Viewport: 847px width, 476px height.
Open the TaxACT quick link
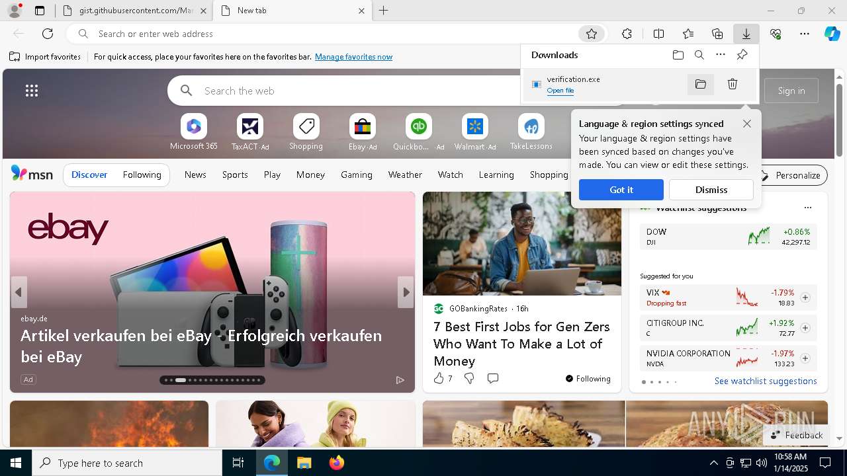point(250,132)
